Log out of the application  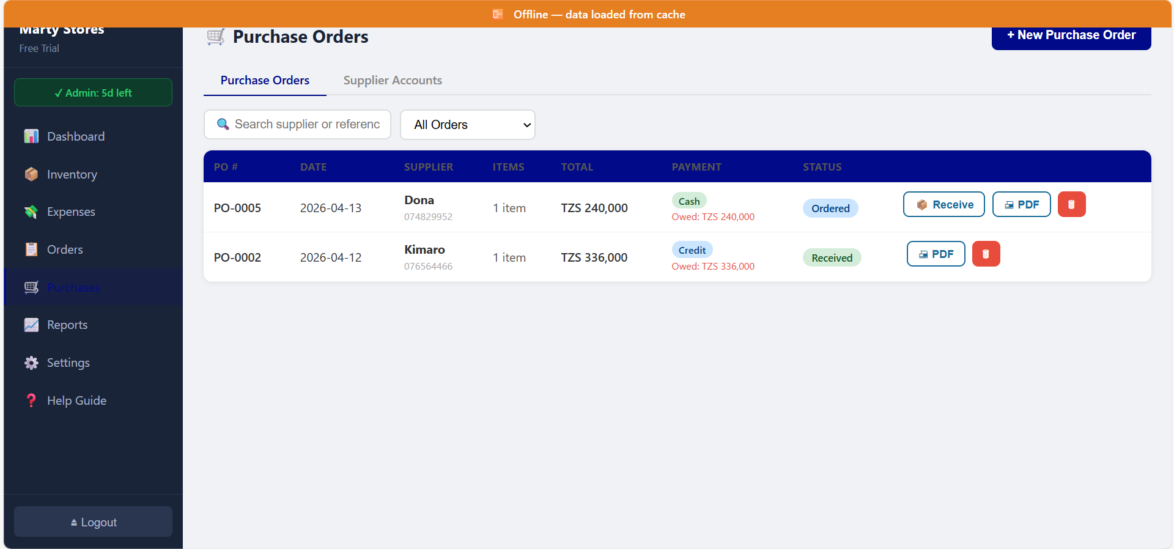[x=93, y=522]
